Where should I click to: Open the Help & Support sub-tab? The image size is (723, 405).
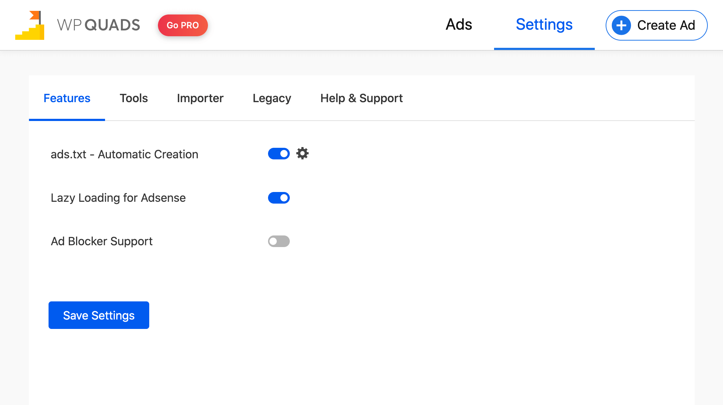pyautogui.click(x=361, y=98)
